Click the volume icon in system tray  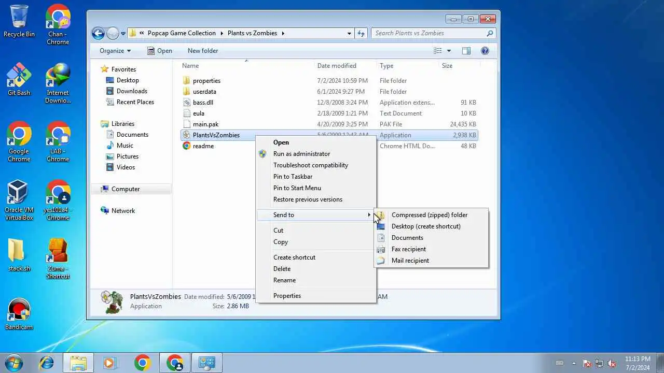[612, 363]
